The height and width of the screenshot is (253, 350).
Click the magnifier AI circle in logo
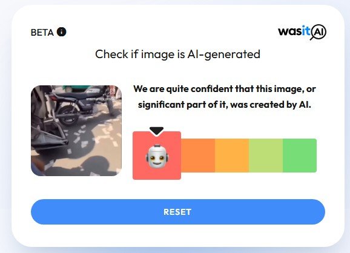(x=318, y=32)
